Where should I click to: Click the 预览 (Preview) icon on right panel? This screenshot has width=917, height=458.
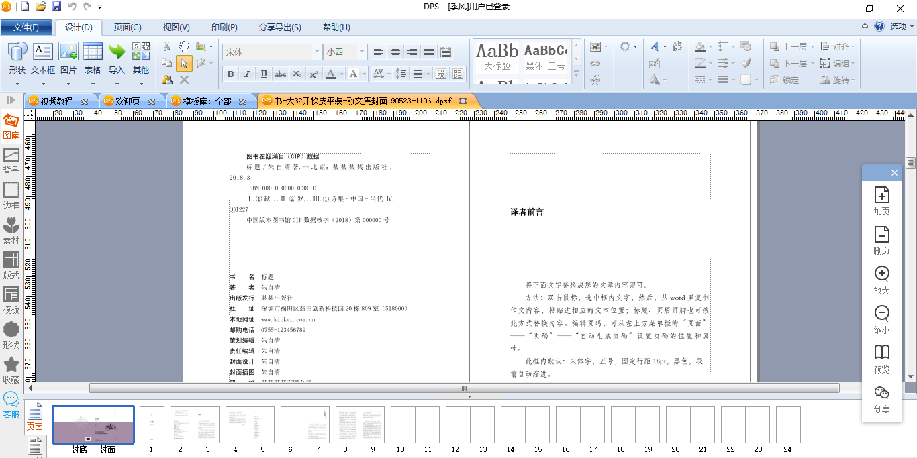point(881,359)
